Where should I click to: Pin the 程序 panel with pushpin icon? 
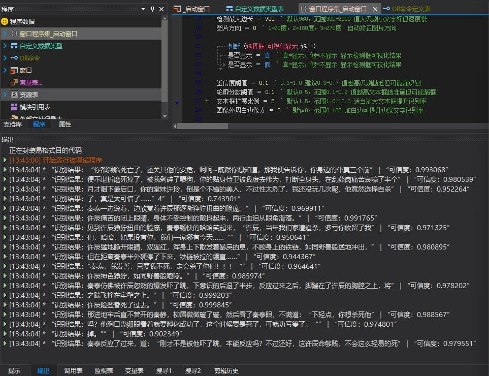coord(152,9)
